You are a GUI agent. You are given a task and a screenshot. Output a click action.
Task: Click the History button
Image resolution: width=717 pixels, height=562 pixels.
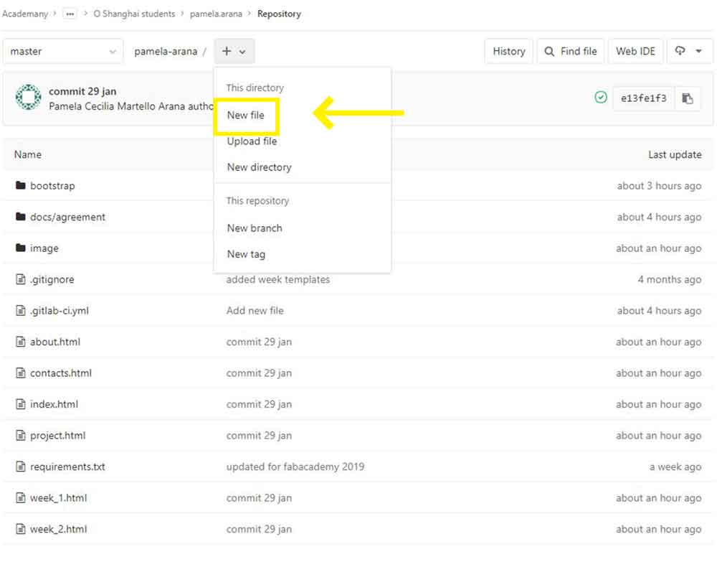click(x=509, y=52)
